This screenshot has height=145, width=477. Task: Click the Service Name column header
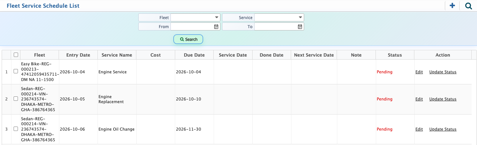(x=117, y=55)
